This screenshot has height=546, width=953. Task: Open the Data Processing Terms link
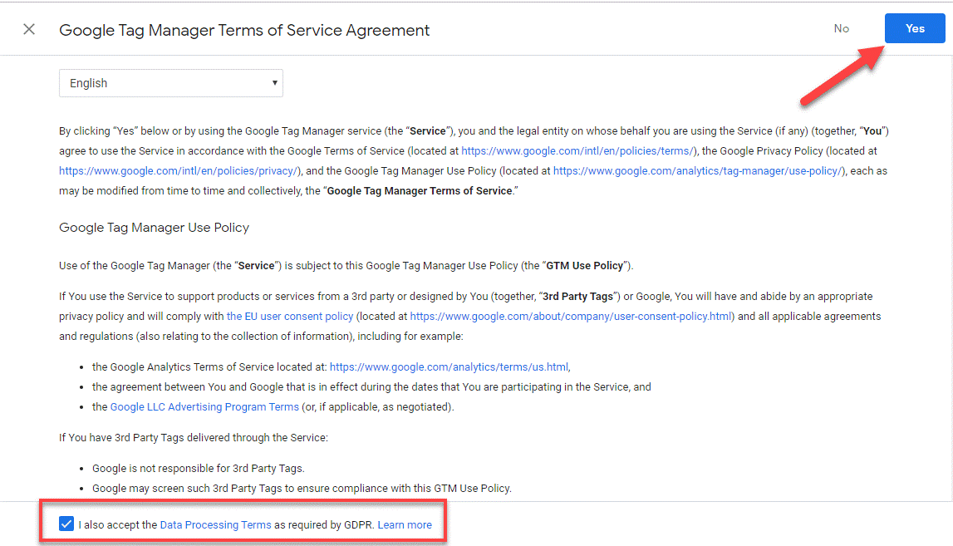(x=215, y=524)
